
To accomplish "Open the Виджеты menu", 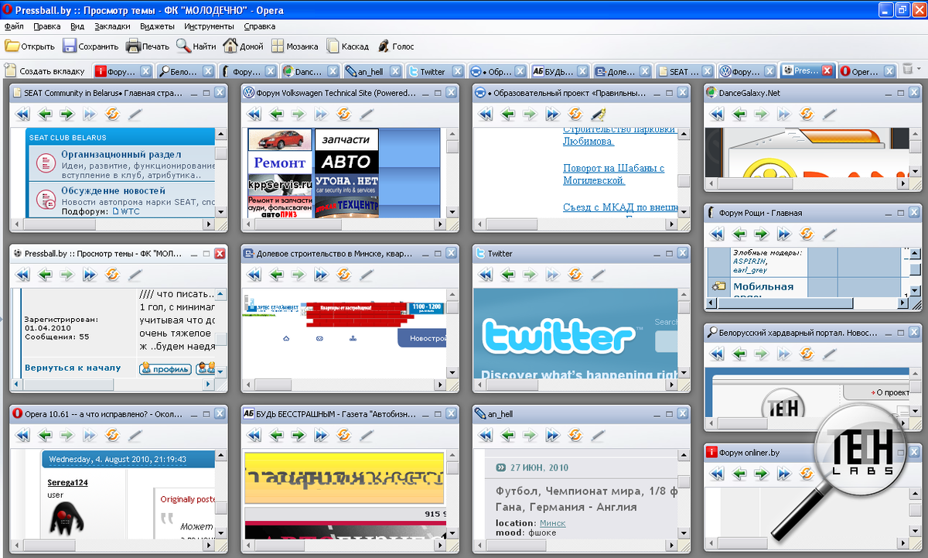I will click(158, 26).
